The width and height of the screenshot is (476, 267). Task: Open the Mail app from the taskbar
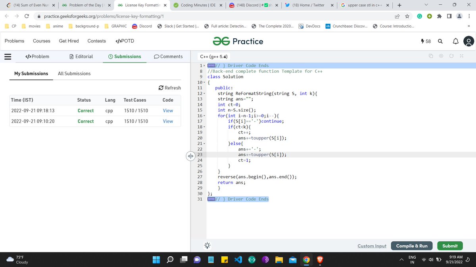(293, 260)
